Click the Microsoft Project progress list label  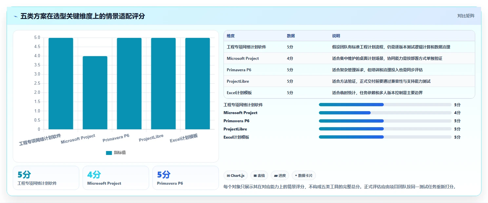point(240,113)
